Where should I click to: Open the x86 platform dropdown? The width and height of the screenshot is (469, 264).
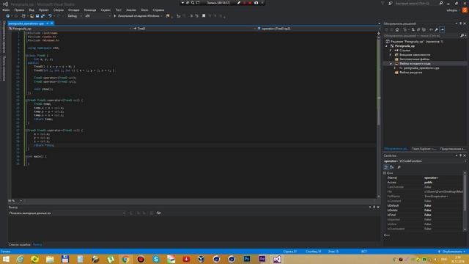(x=97, y=16)
